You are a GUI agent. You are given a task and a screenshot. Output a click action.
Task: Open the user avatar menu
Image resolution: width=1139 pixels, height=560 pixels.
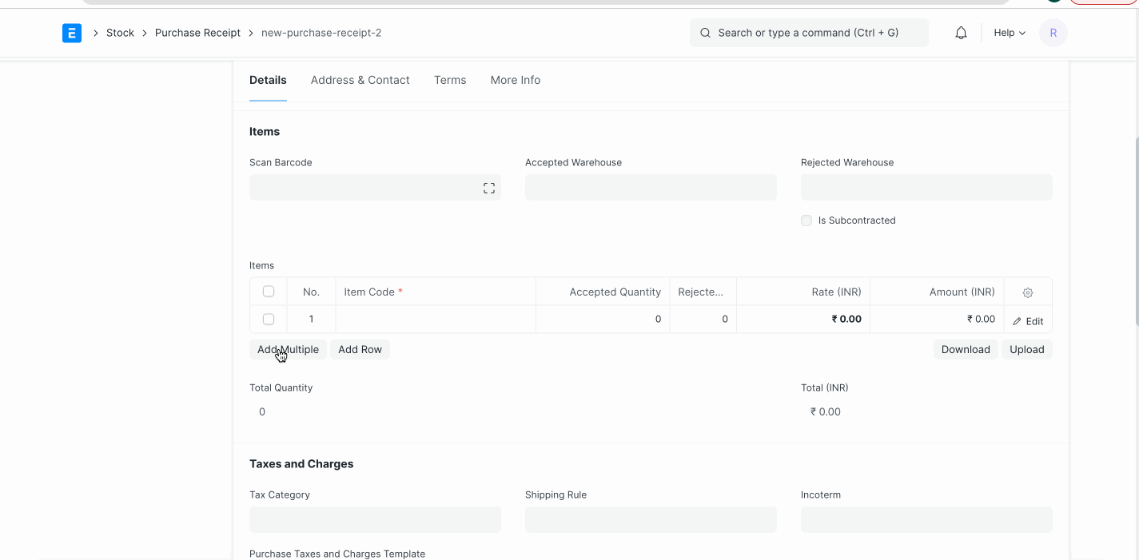1053,33
